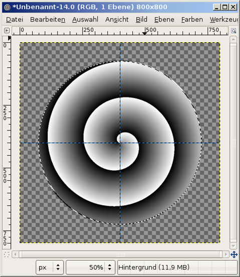Open the Werkzeuge menu
Viewport: 240px width, 277px height.
pyautogui.click(x=224, y=20)
